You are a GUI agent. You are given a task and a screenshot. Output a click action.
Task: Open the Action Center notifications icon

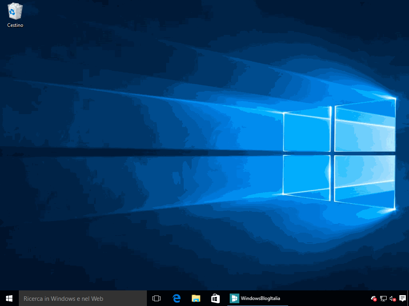pyautogui.click(x=403, y=298)
